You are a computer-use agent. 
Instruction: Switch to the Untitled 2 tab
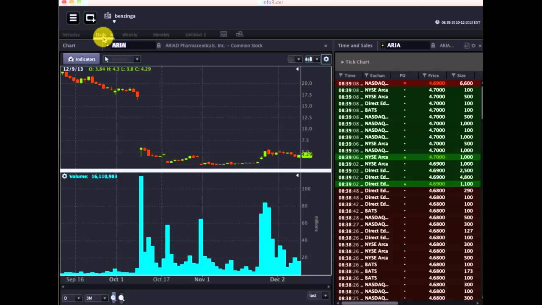click(x=196, y=35)
